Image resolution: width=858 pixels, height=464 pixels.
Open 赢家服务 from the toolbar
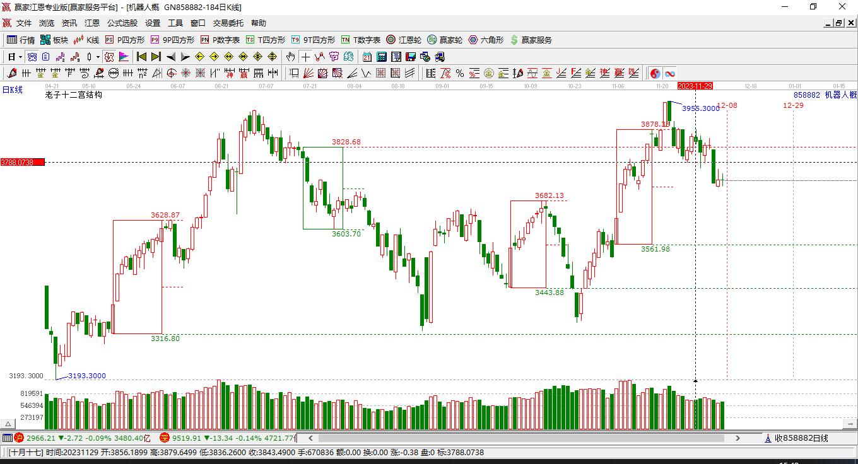pos(531,40)
